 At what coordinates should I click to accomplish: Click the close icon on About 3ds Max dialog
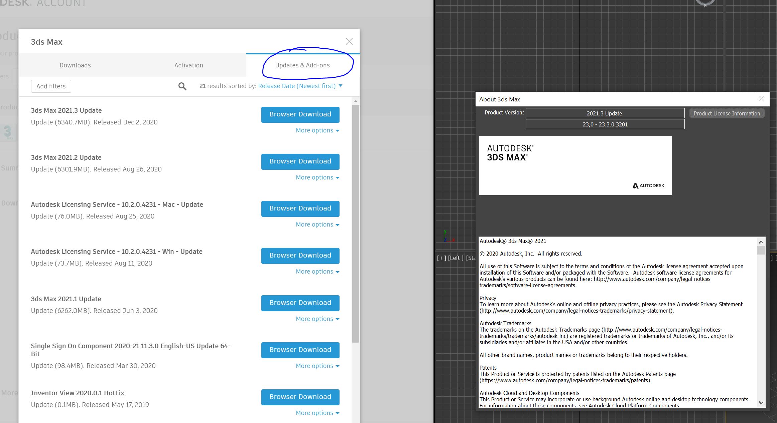[761, 99]
